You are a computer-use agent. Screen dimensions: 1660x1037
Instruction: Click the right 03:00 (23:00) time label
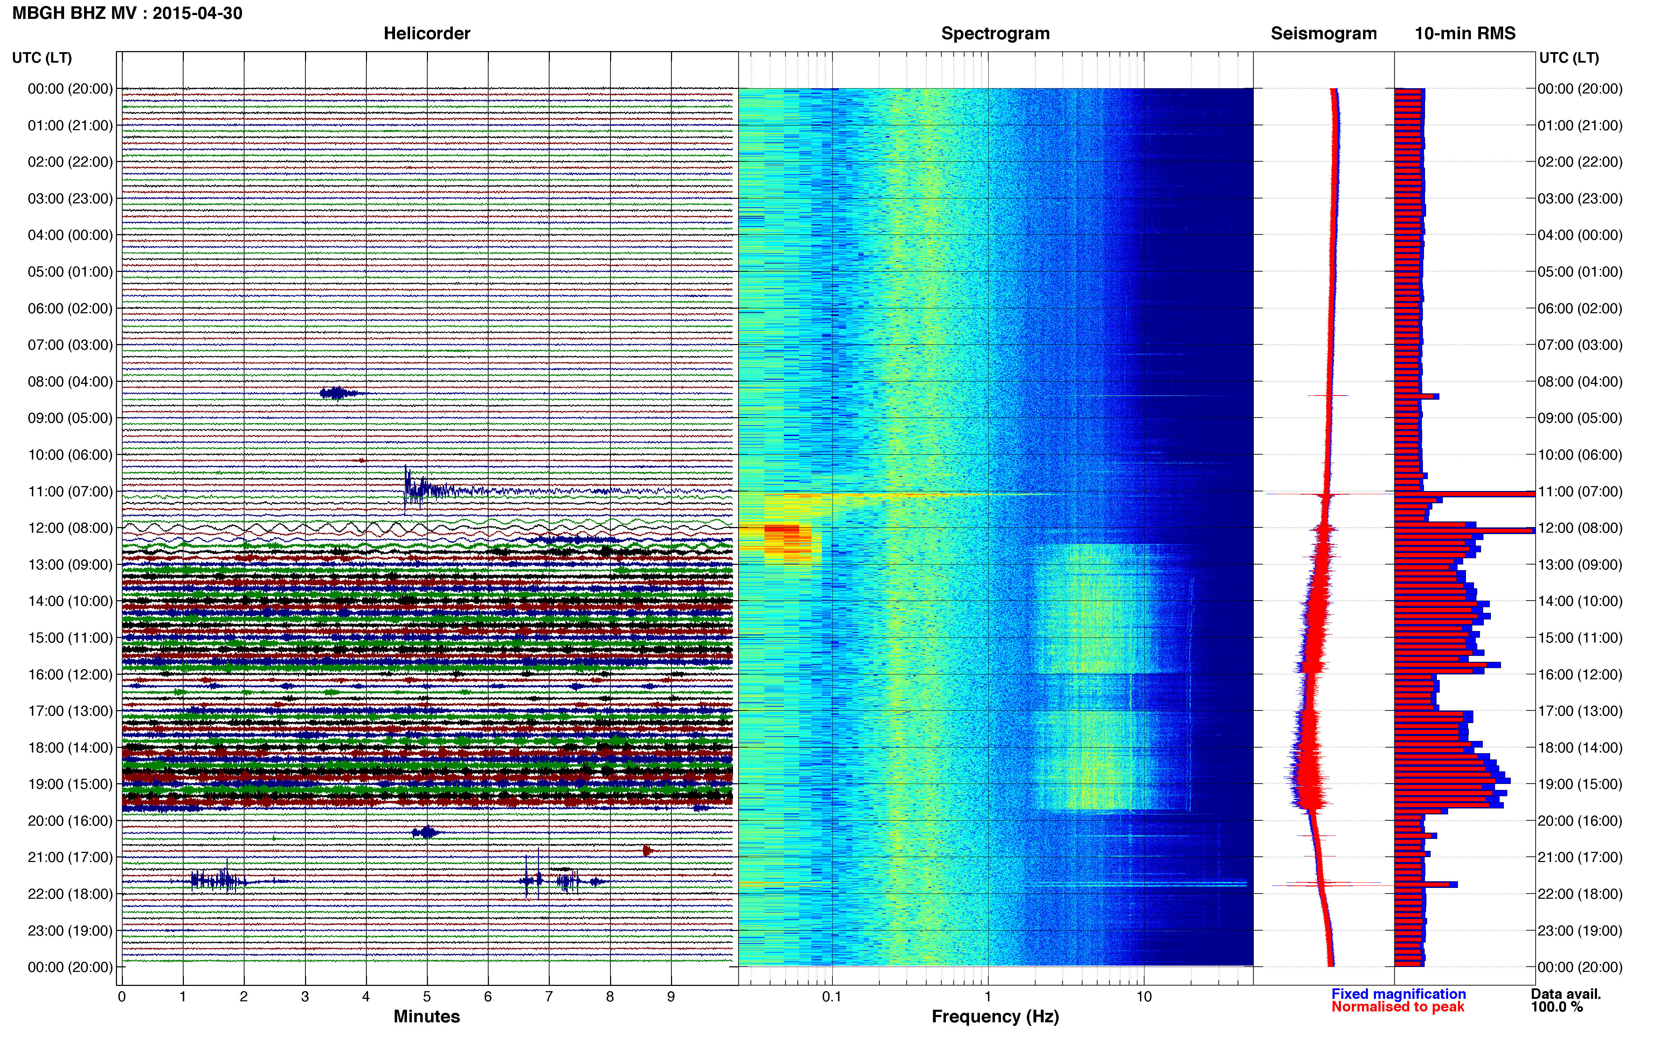point(1581,198)
